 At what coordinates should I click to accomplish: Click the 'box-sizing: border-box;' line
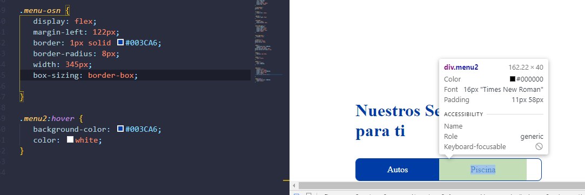[x=85, y=75]
